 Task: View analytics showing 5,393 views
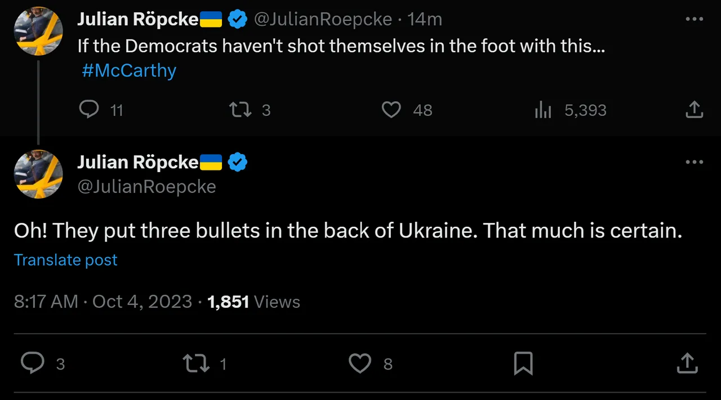(543, 110)
